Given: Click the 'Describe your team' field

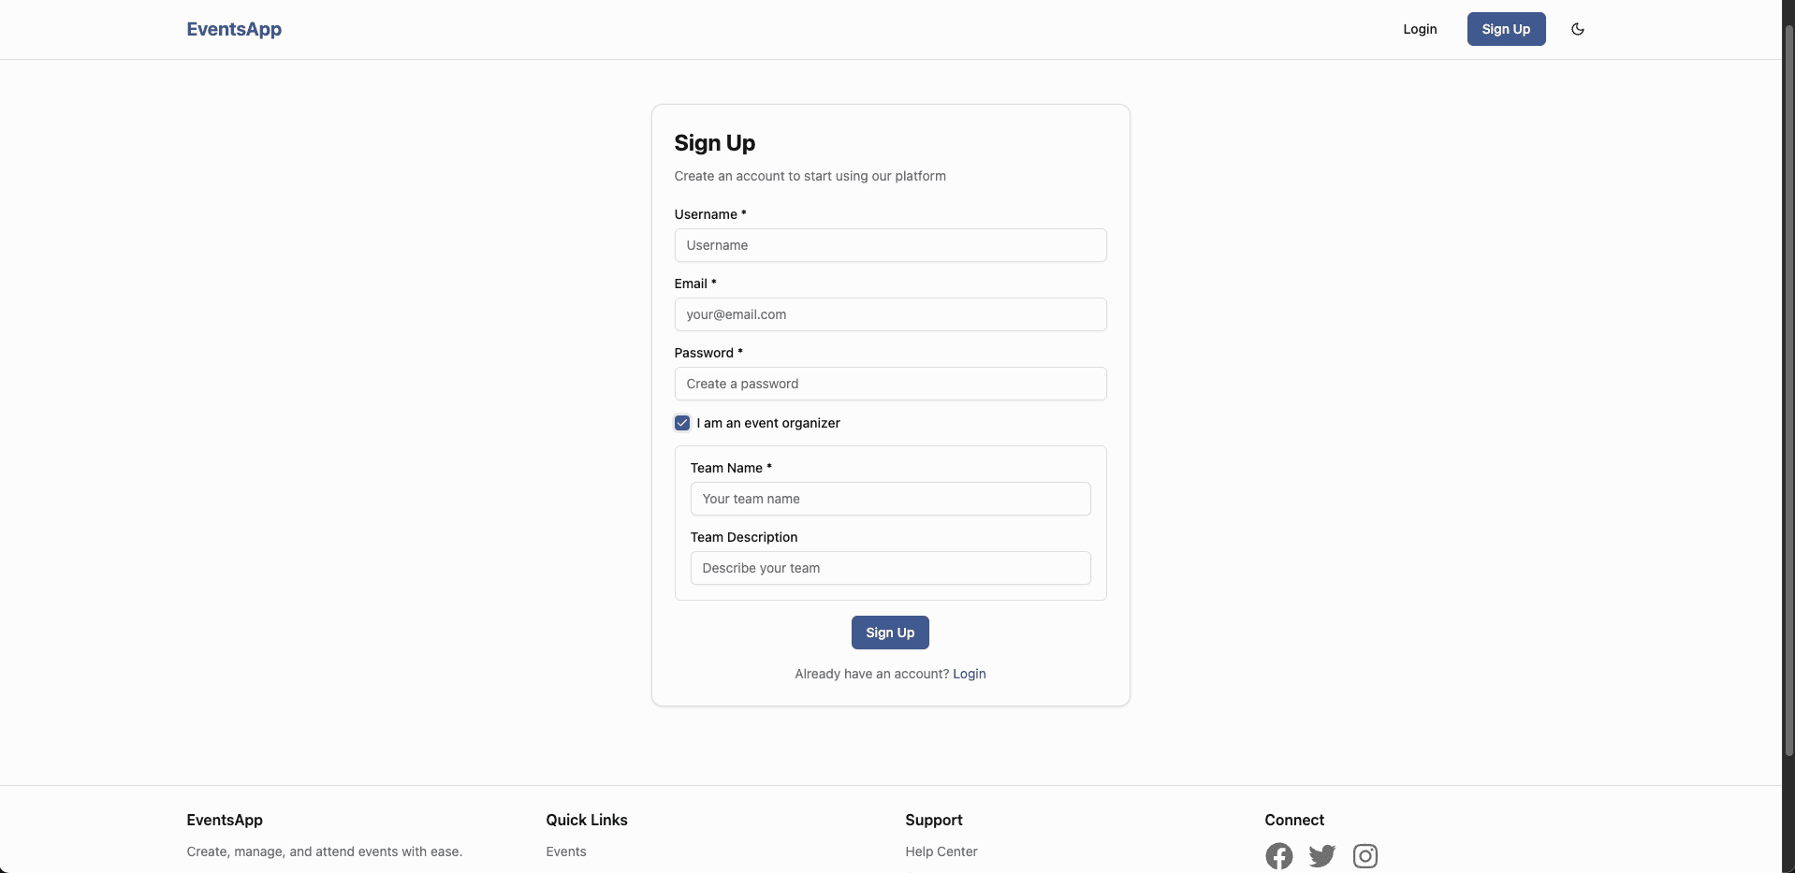Looking at the screenshot, I should tap(890, 567).
